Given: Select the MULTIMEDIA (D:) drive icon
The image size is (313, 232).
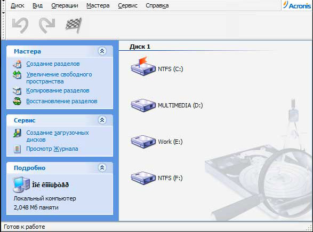Looking at the screenshot, I should [x=143, y=105].
